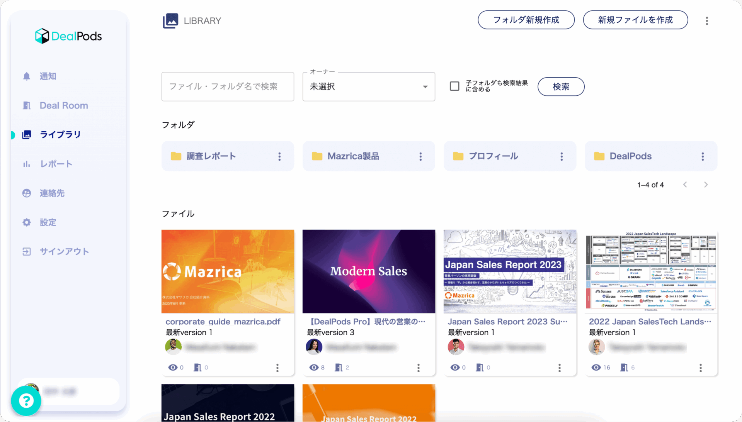Click the 検索 button
The height and width of the screenshot is (422, 742).
[x=561, y=86]
